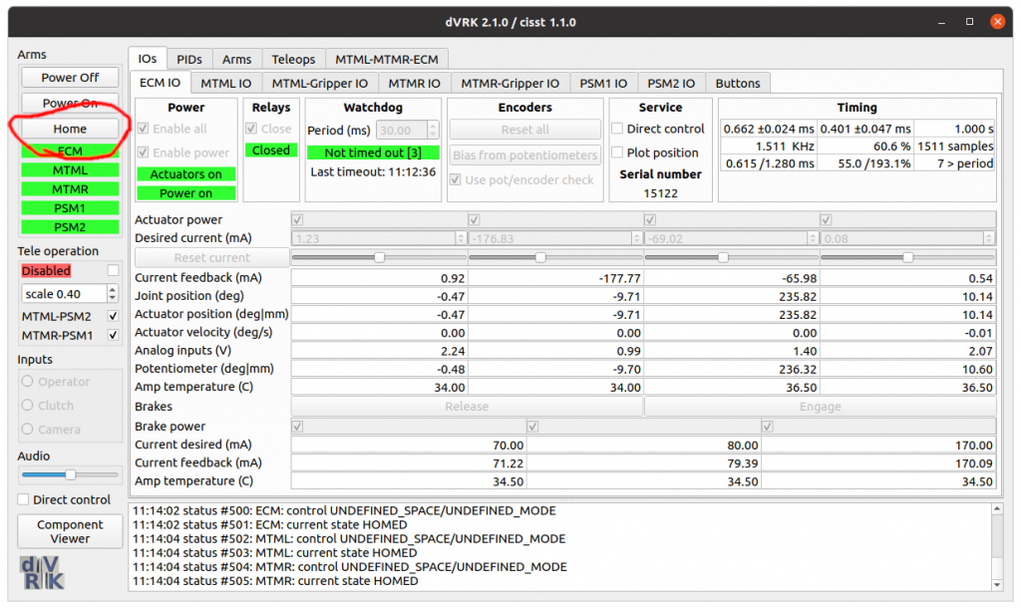Toggle the Enable all power checkbox

(x=144, y=129)
